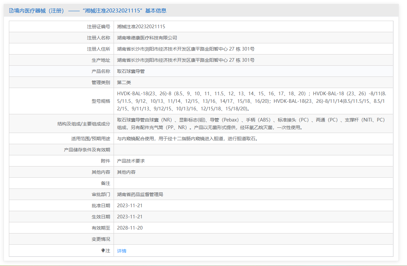The height and width of the screenshot is (266, 407).
Task: Click the 审批部门 label
Action: click(101, 194)
